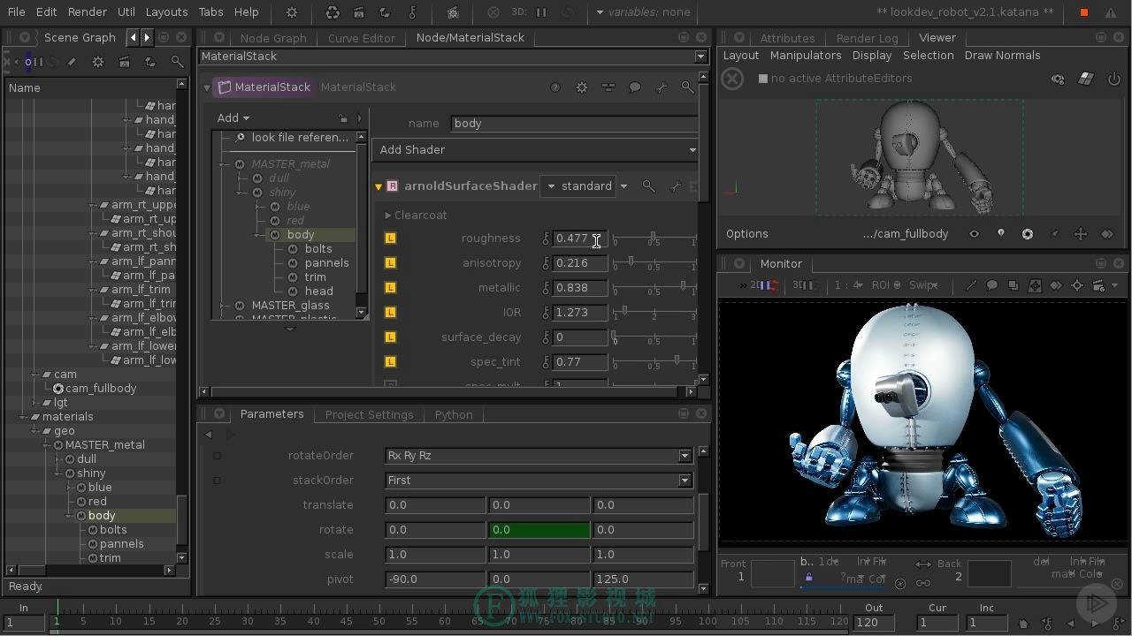Click the gear icon in top main toolbar

(292, 12)
